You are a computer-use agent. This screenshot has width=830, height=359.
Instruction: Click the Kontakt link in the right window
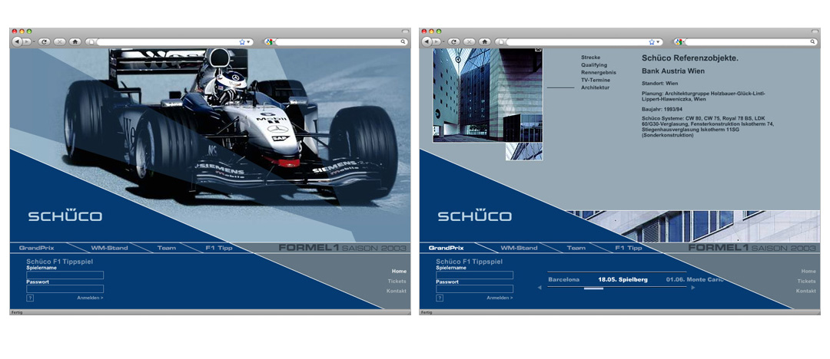[806, 291]
